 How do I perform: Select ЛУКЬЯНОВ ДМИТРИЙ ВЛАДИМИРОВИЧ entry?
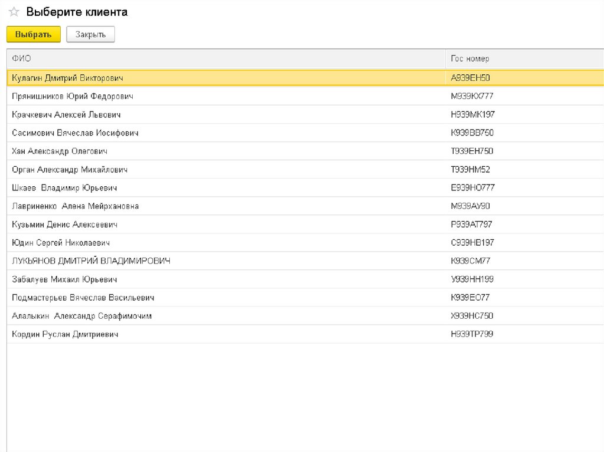click(x=91, y=261)
